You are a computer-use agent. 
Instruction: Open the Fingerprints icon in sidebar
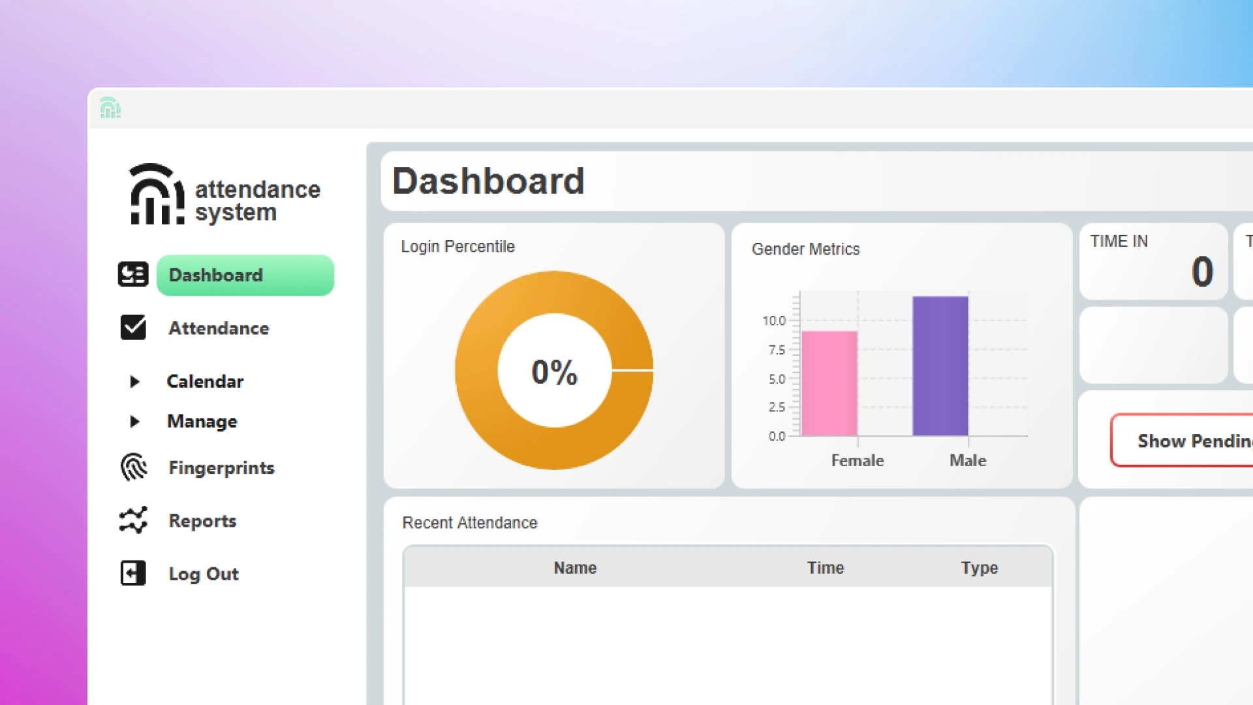[x=134, y=467]
